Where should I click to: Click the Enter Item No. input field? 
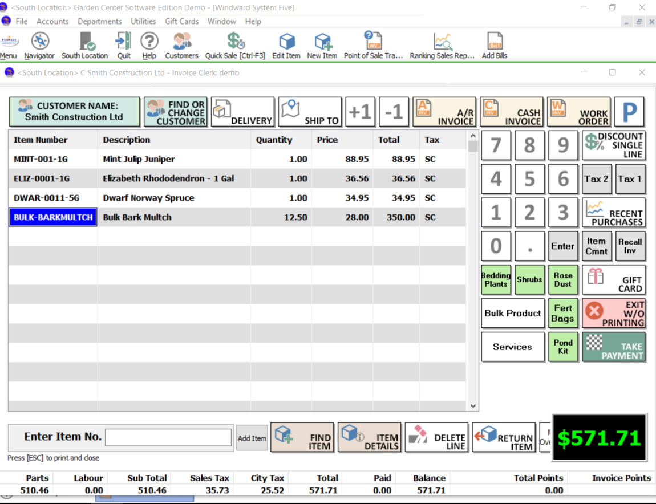click(x=168, y=437)
